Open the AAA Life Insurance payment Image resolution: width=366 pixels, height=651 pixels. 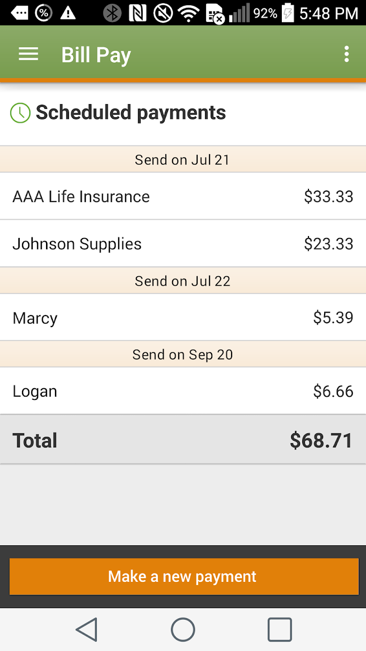pyautogui.click(x=183, y=196)
